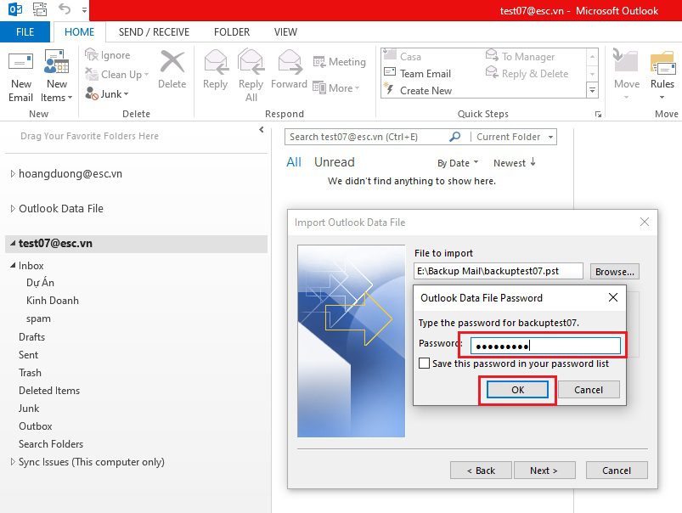
Task: Open the Deleted Items folder
Action: (49, 391)
